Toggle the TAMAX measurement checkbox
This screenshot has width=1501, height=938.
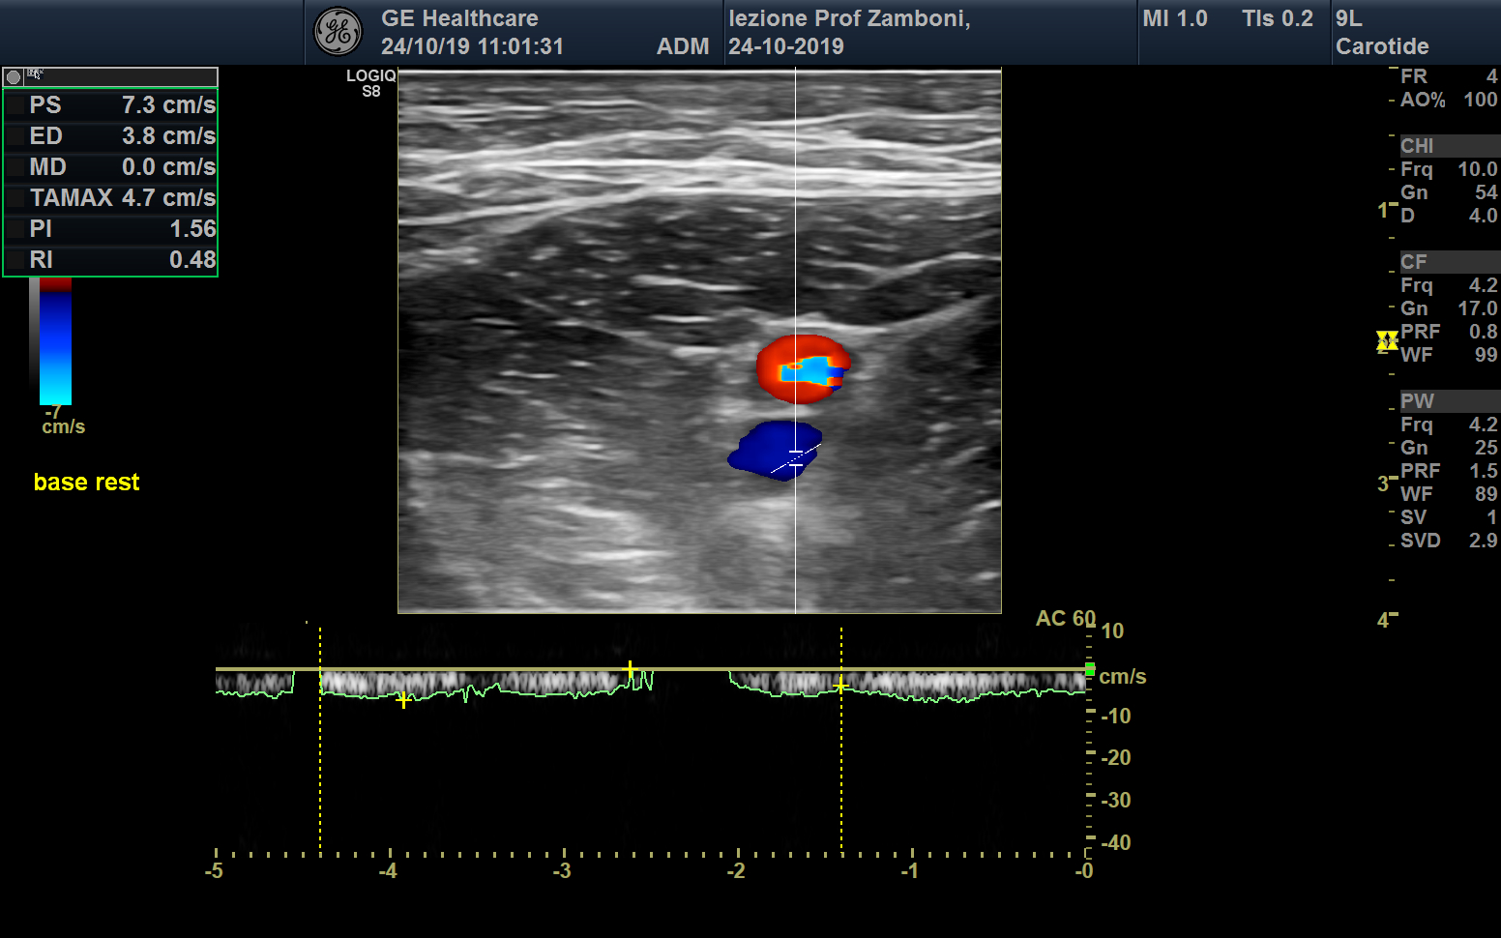coord(16,198)
